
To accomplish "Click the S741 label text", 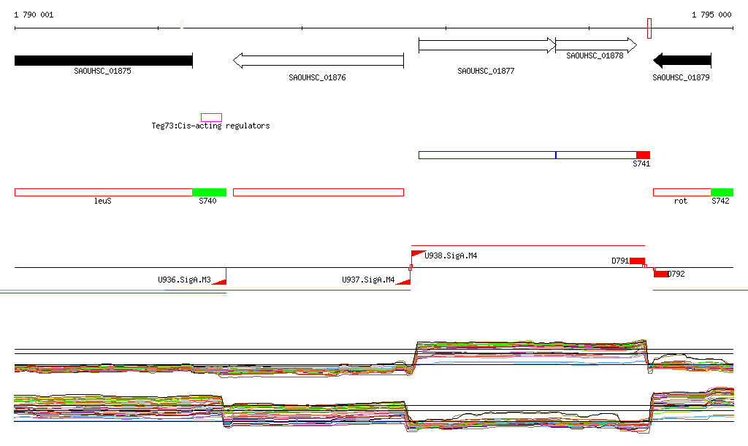I will (641, 164).
